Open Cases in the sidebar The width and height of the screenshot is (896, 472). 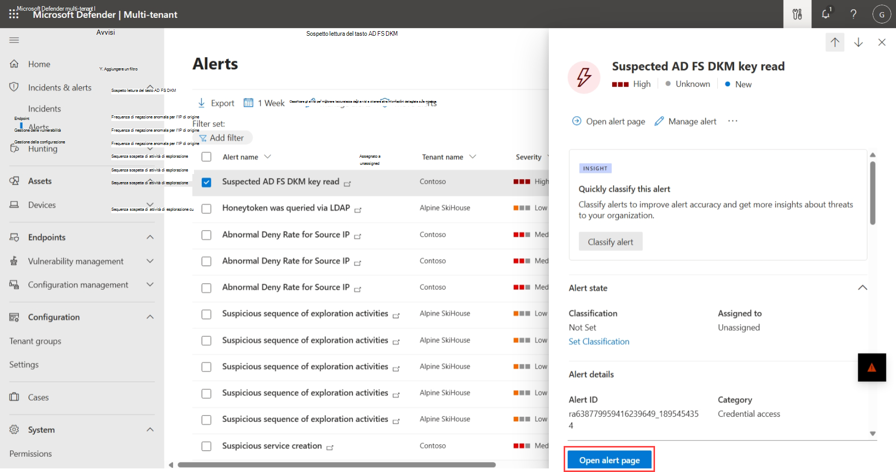38,398
